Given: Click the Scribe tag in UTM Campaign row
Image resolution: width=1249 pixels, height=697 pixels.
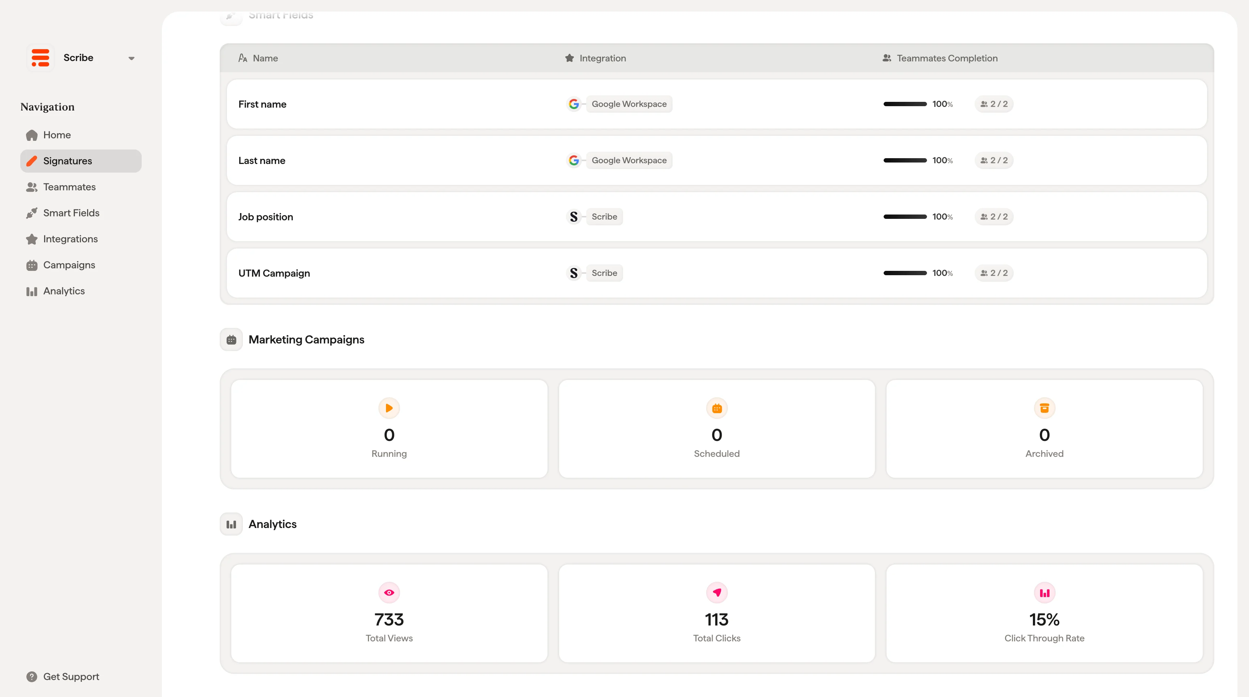Looking at the screenshot, I should point(604,273).
